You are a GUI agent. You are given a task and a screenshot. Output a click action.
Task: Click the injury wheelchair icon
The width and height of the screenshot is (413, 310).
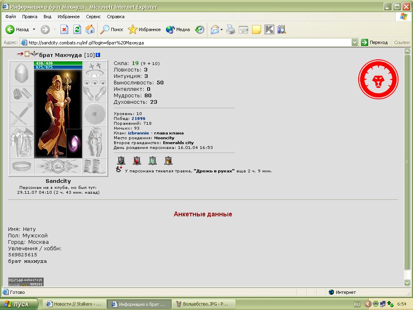(119, 170)
